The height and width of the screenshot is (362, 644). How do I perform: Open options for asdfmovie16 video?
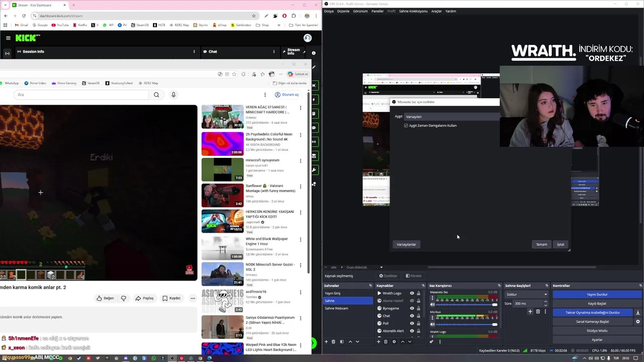(x=300, y=292)
